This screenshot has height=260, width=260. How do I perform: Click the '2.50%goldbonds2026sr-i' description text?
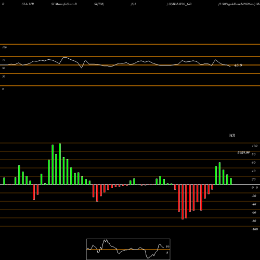(237, 4)
